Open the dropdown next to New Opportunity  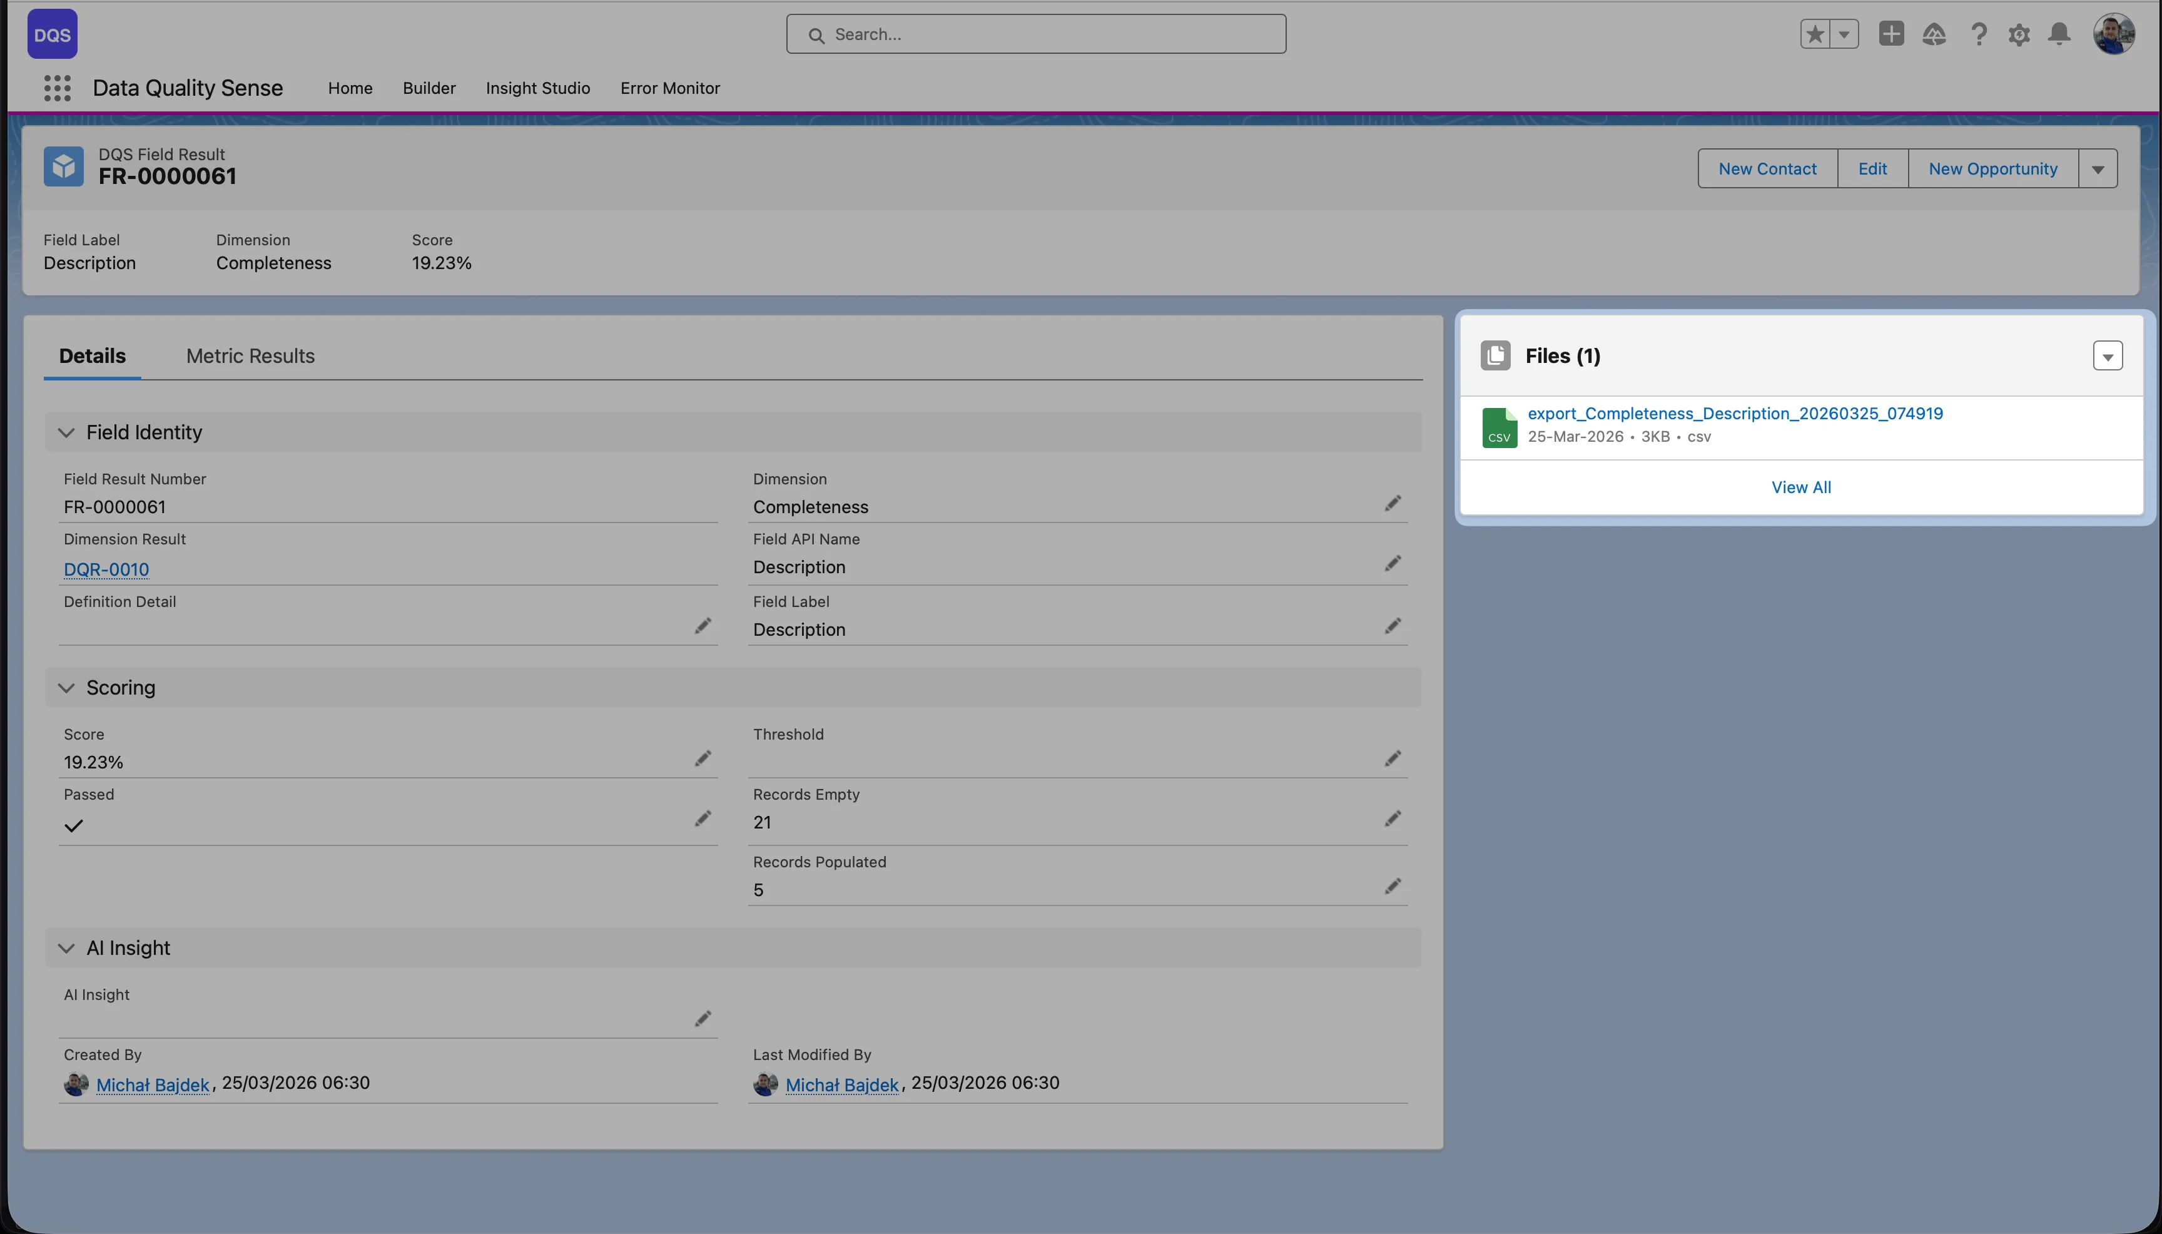[x=2098, y=168]
